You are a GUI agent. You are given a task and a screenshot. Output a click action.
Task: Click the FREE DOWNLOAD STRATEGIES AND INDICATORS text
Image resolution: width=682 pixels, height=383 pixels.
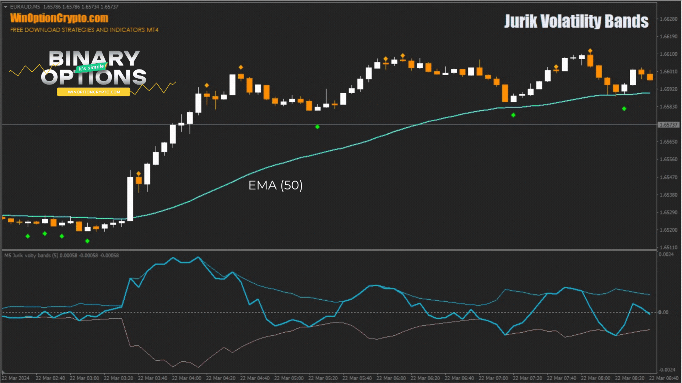point(84,30)
